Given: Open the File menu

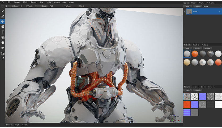Looking at the screenshot, I should pos(3,2).
